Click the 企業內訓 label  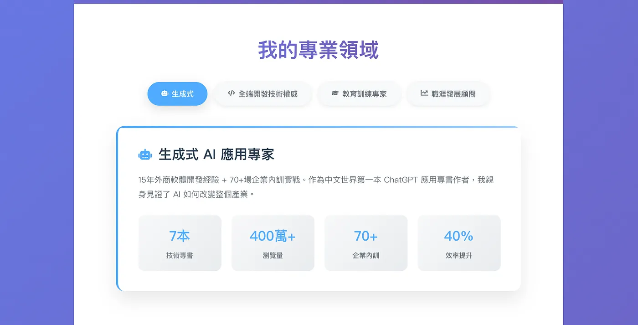[366, 256]
